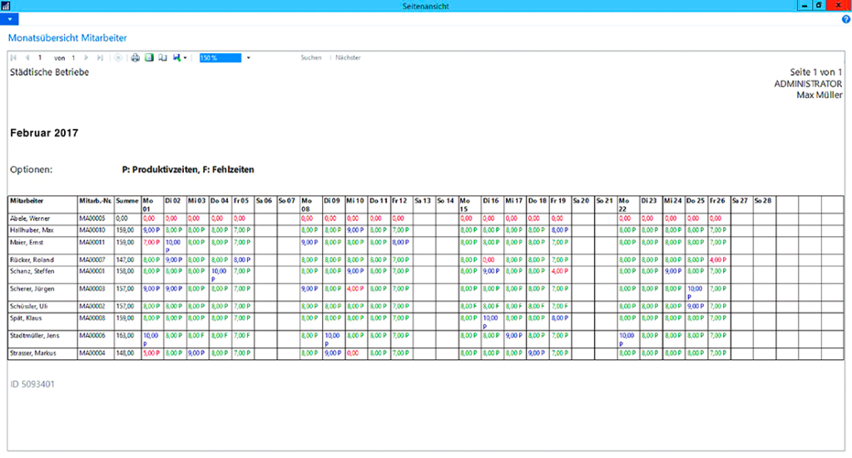Expand the export format dropdown arrow
852x458 pixels.
185,58
